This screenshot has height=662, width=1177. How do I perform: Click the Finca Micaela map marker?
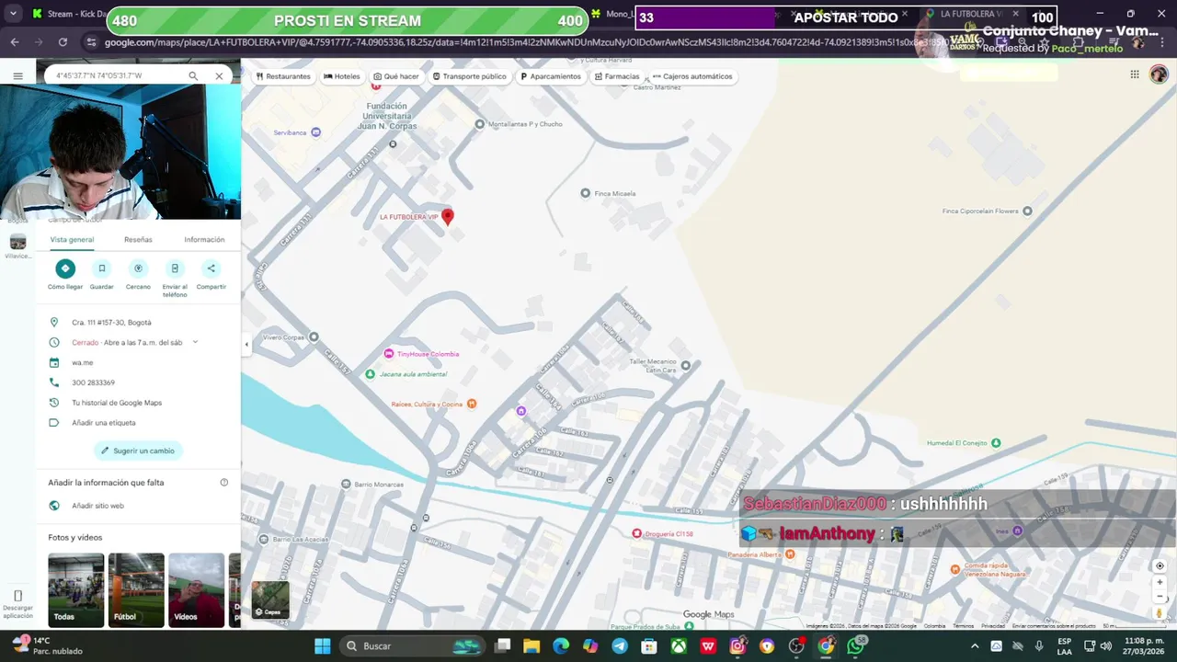pos(585,193)
